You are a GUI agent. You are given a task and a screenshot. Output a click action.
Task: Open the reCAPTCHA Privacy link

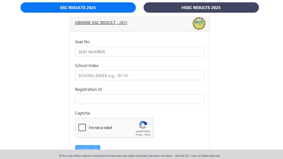click(139, 135)
